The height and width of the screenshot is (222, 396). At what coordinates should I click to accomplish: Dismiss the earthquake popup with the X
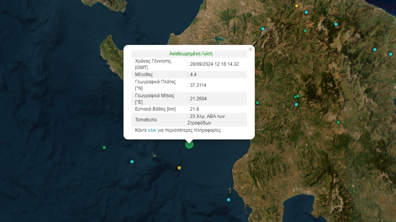pyautogui.click(x=250, y=49)
